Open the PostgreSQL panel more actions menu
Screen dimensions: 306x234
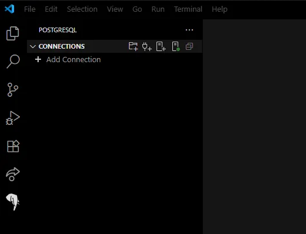(189, 30)
